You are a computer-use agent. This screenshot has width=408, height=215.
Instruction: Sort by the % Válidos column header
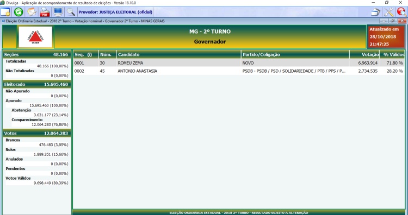tap(392, 54)
